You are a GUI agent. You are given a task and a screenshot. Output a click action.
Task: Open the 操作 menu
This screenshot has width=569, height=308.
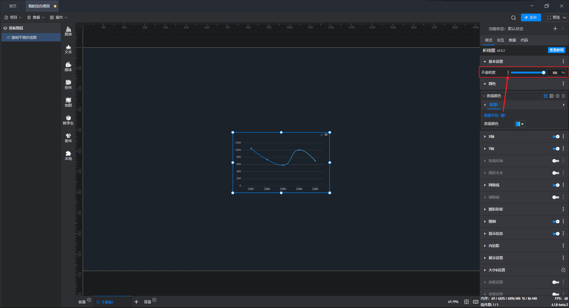59,17
